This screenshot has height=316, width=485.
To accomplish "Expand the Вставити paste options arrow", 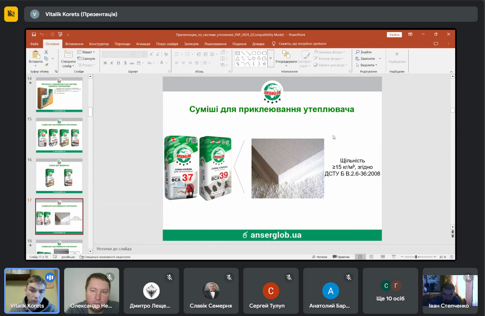I will point(36,65).
